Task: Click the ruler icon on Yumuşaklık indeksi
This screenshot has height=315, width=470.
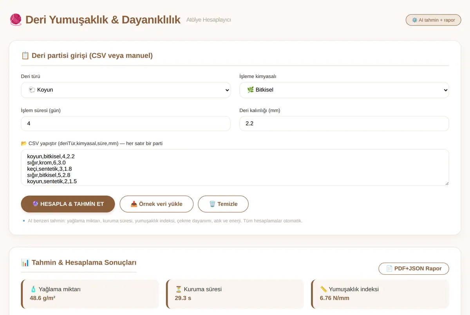Action: click(324, 289)
